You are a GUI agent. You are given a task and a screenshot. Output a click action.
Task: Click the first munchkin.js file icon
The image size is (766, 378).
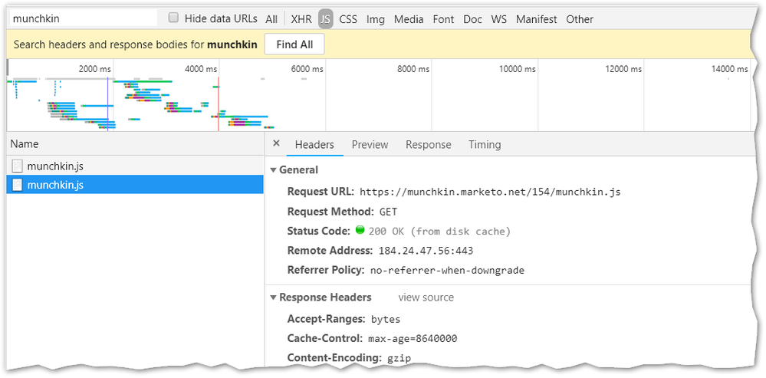[18, 166]
